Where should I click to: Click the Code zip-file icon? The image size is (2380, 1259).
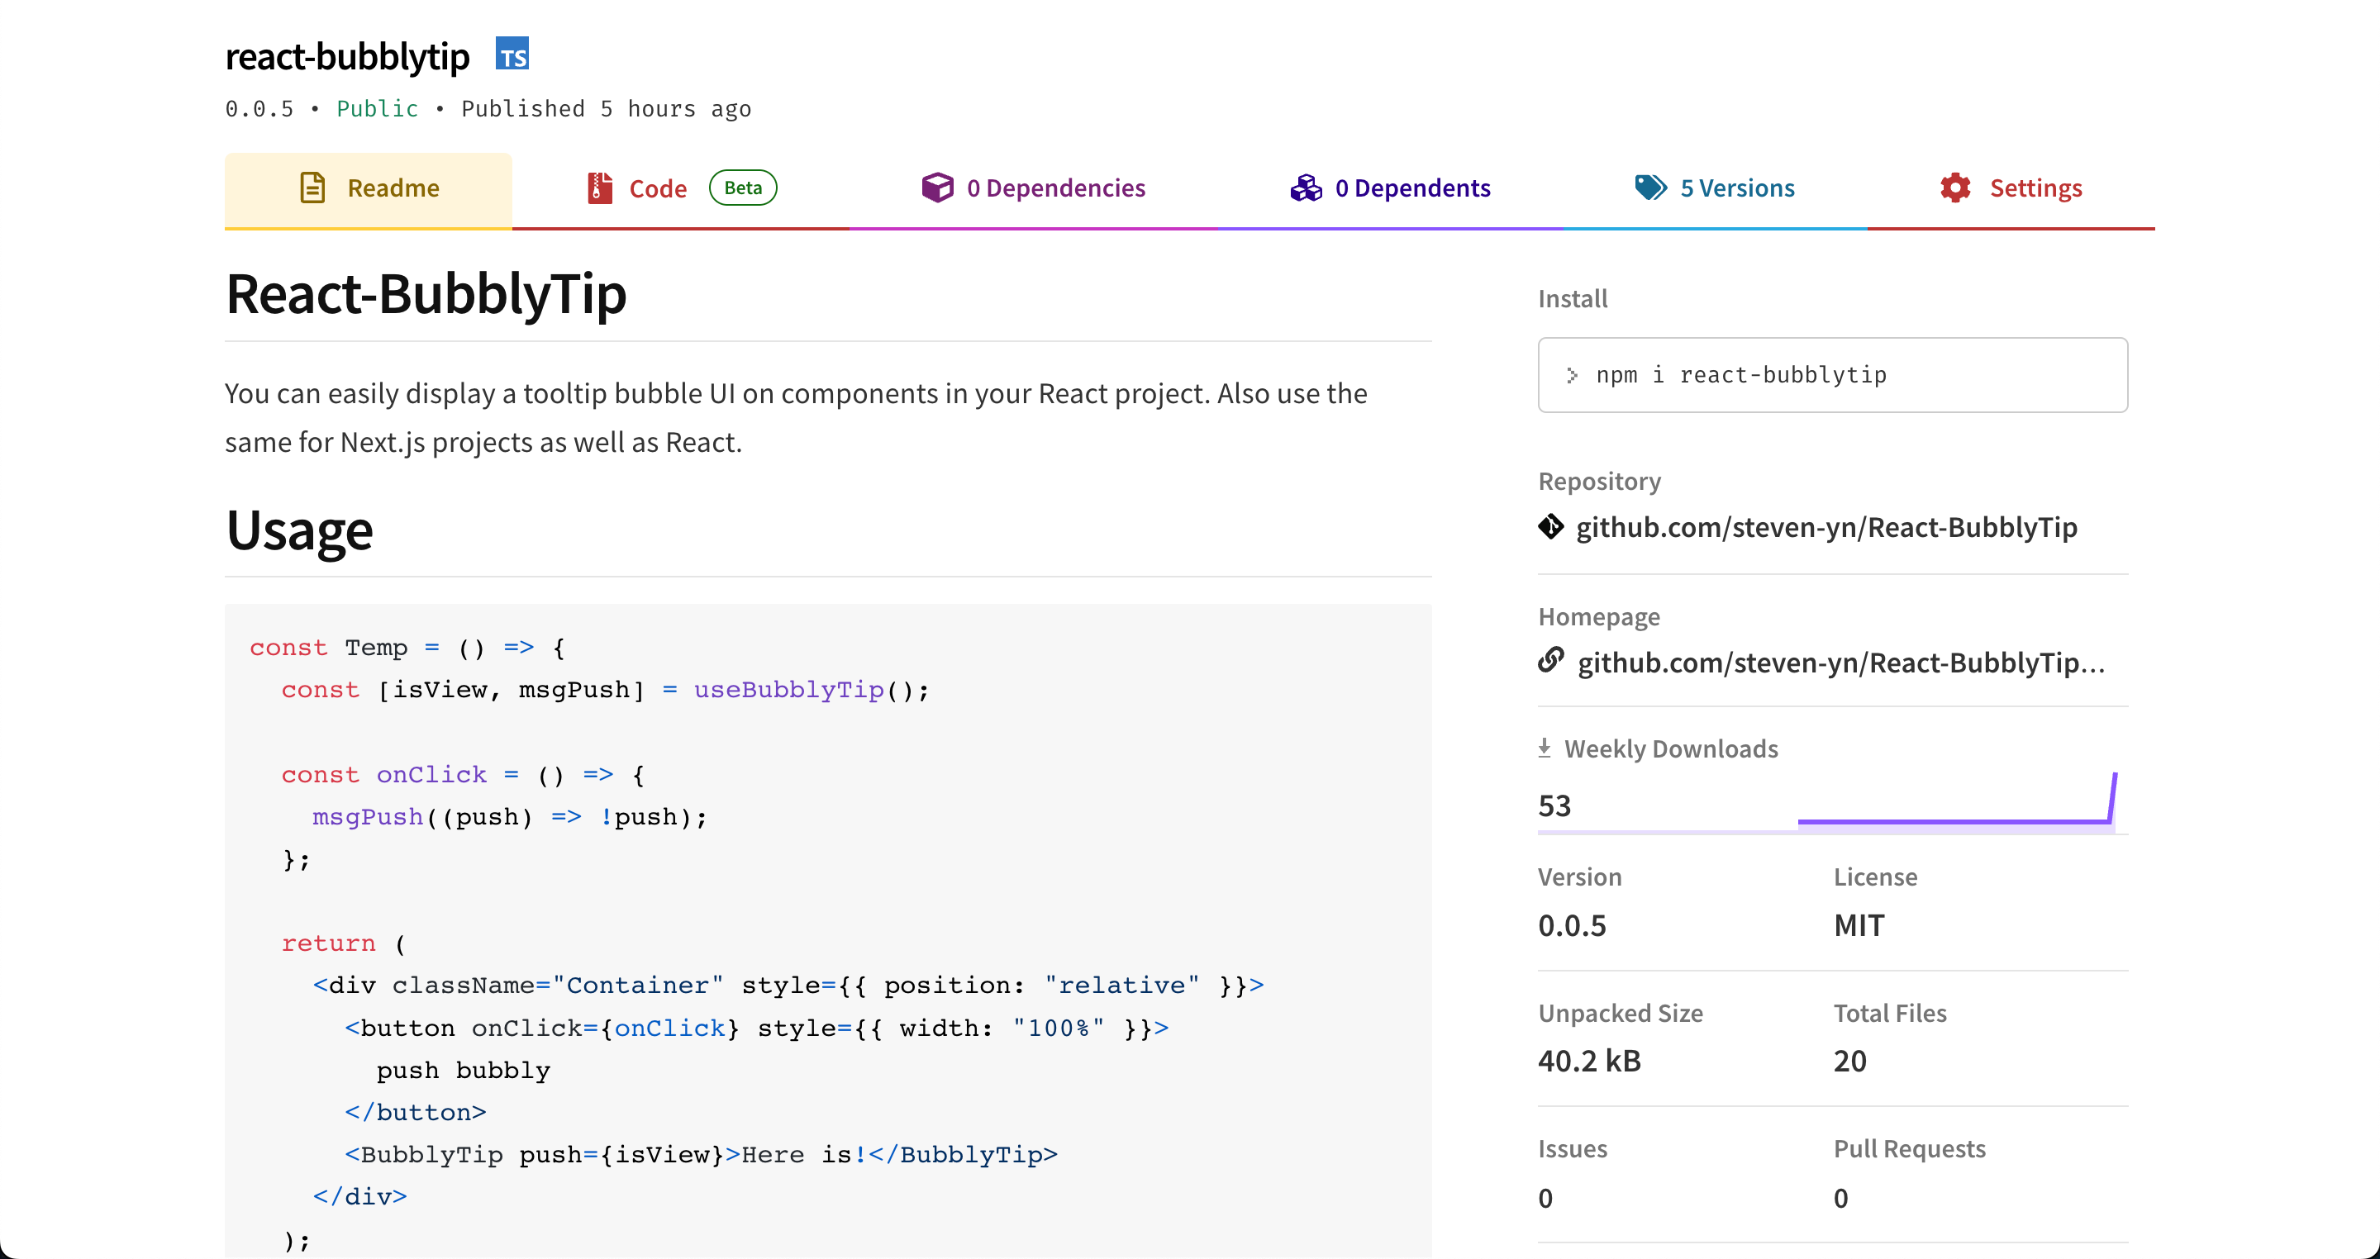pyautogui.click(x=600, y=188)
